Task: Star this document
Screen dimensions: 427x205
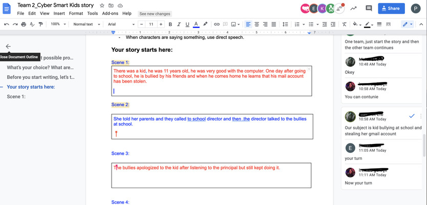Action: pos(102,5)
